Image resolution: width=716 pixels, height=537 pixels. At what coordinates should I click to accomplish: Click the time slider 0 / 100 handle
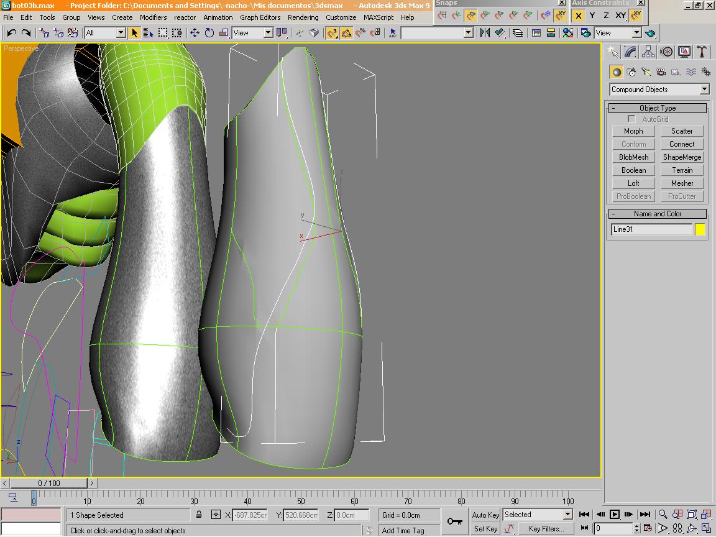(49, 483)
